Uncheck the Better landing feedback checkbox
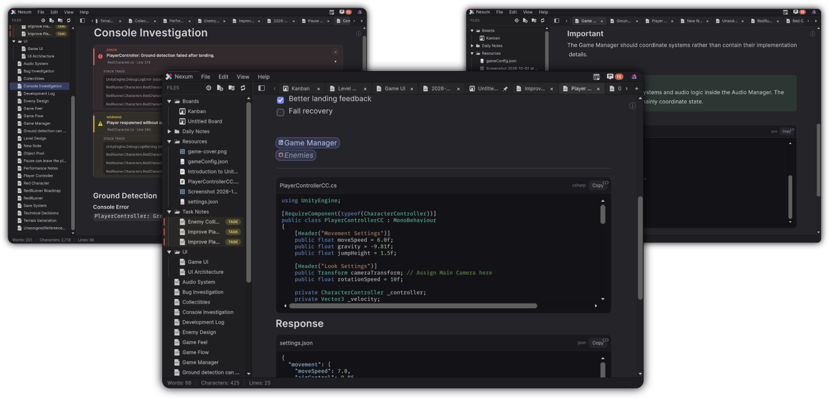Screen dimensions: 829x399 click(x=280, y=100)
